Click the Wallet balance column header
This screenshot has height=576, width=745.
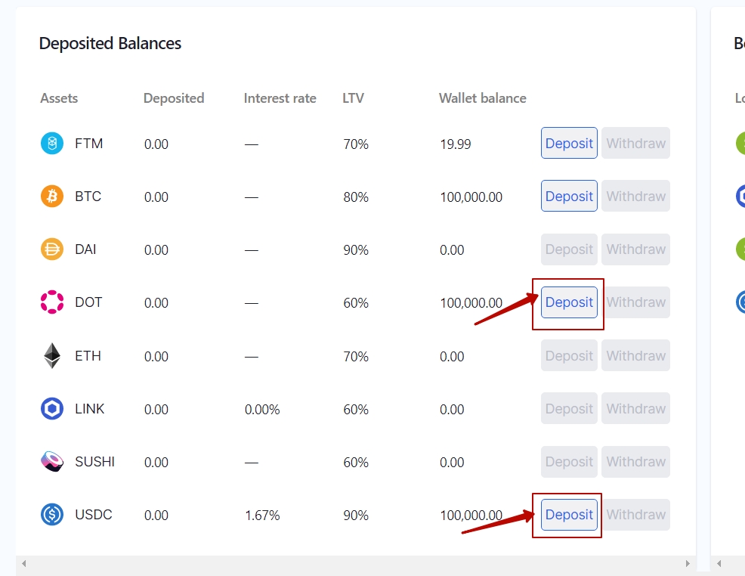(x=482, y=98)
